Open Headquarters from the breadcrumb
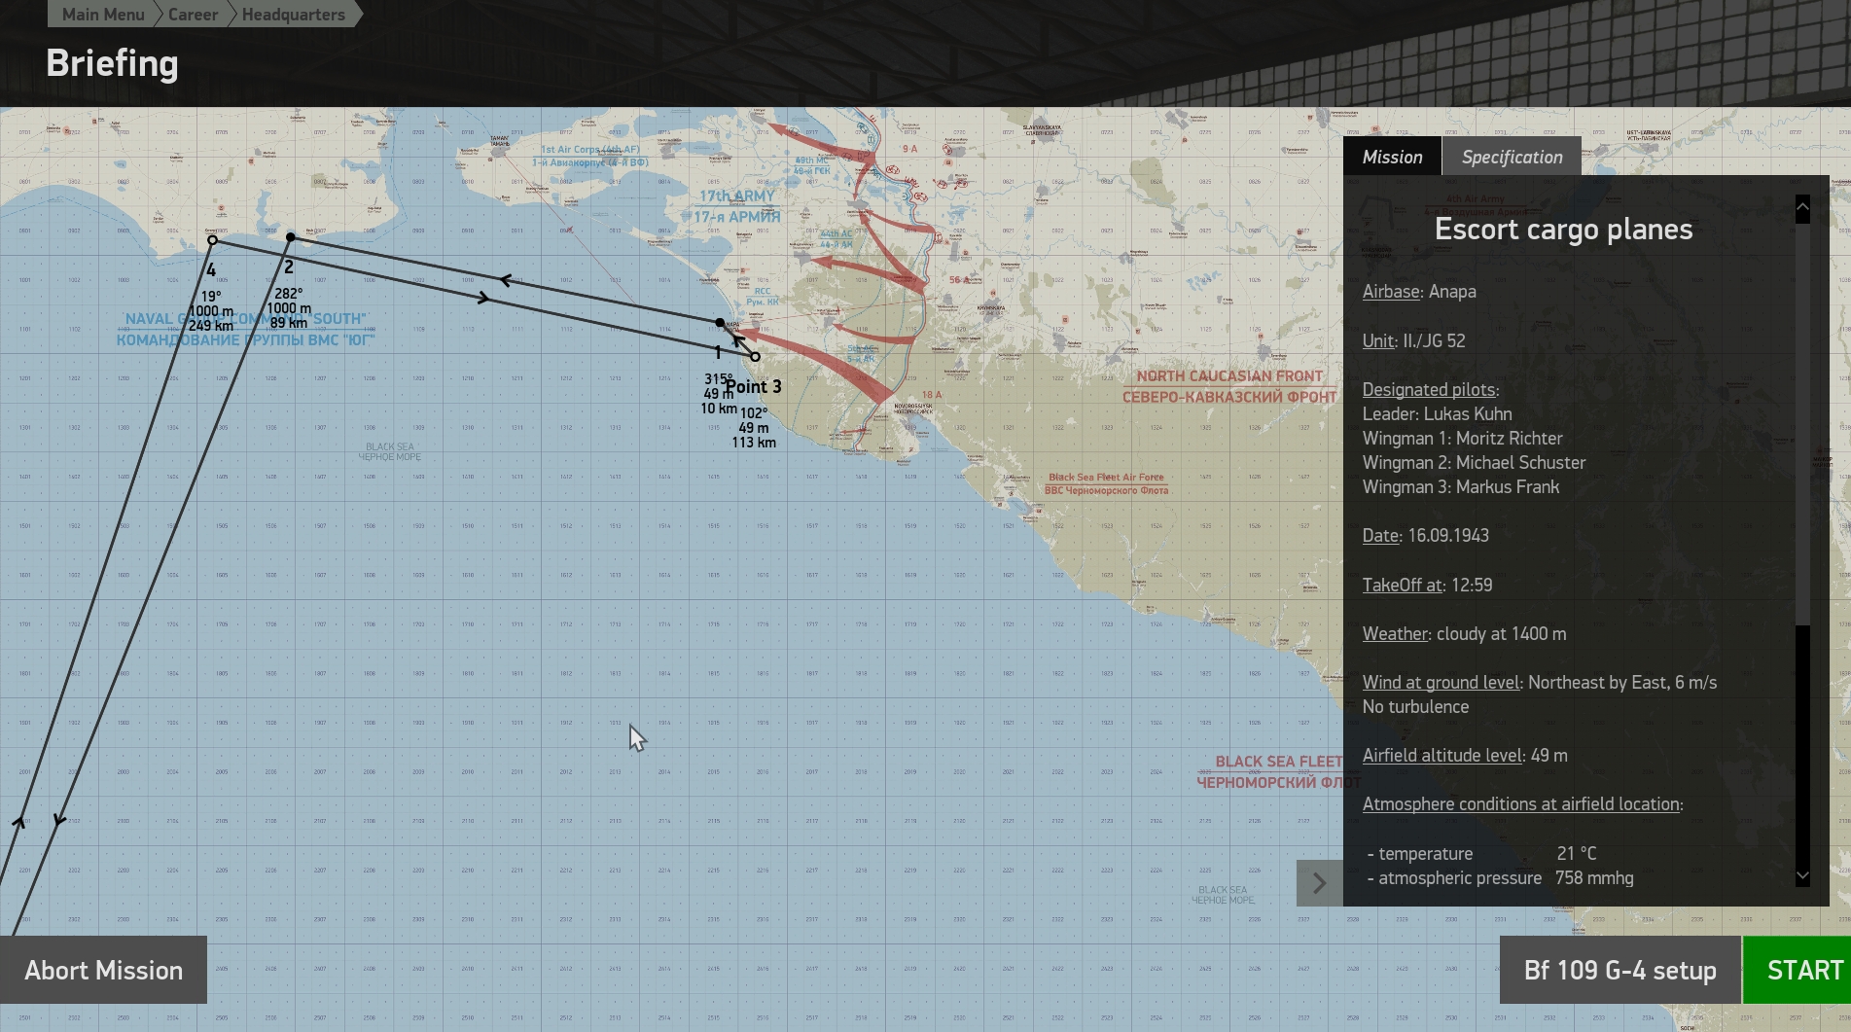Image resolution: width=1851 pixels, height=1032 pixels. click(293, 15)
